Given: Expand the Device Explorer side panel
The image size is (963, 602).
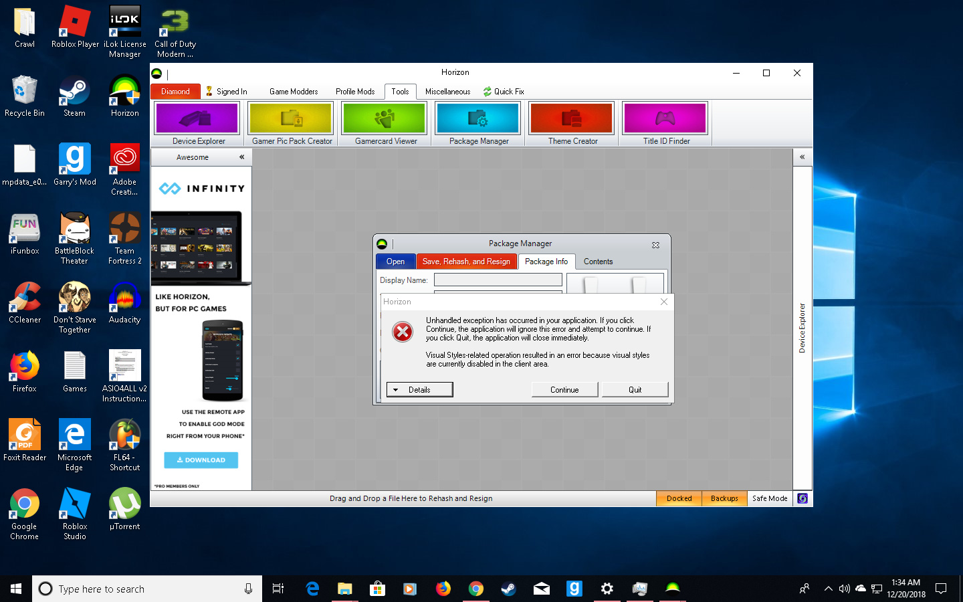Looking at the screenshot, I should (802, 157).
